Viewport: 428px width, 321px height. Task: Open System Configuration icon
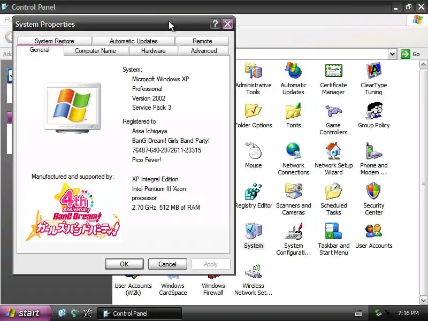(293, 231)
